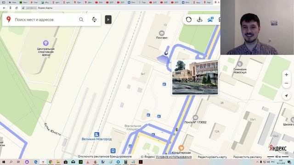This screenshot has width=294, height=165.
Task: Toggle the panoramas layer circle icon
Action: tap(189, 19)
